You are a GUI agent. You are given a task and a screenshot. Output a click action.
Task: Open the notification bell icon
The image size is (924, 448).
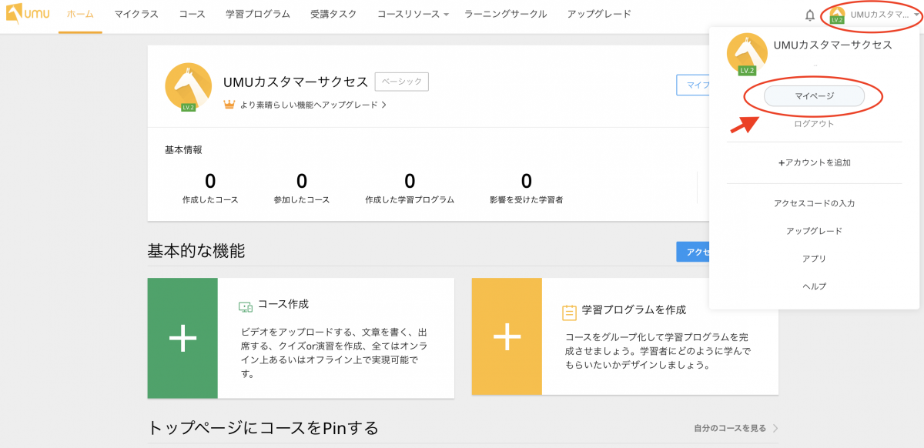pos(809,15)
